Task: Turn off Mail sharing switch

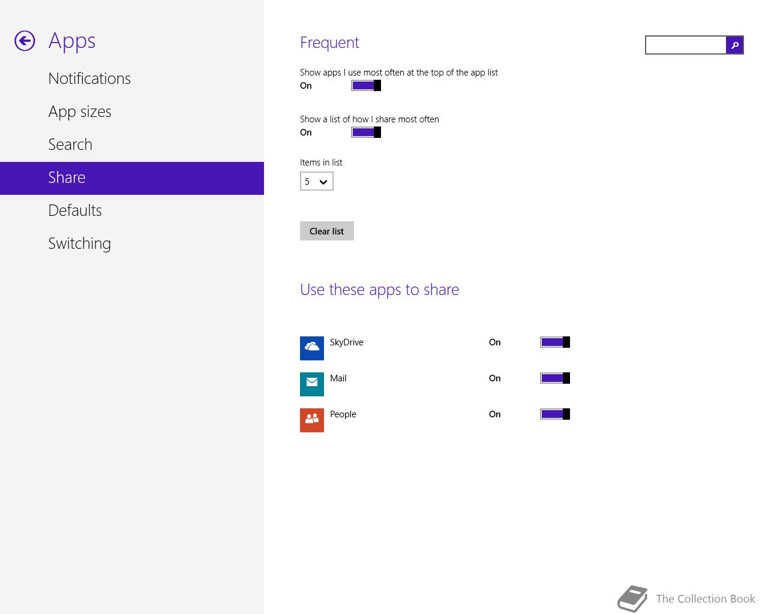Action: click(555, 378)
